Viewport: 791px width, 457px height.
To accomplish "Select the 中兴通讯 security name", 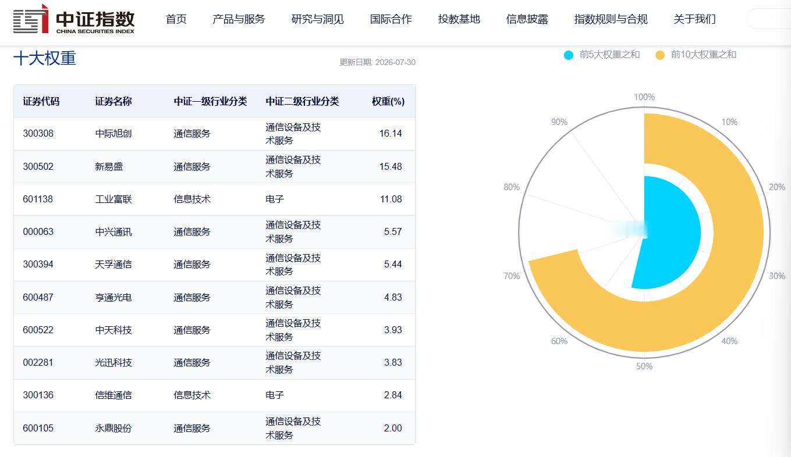I will pos(113,231).
